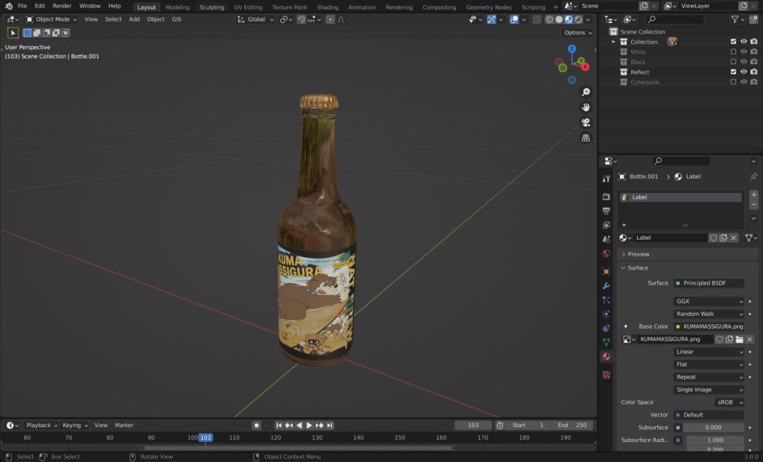Click the Options button in viewport header
The height and width of the screenshot is (462, 763).
(577, 33)
